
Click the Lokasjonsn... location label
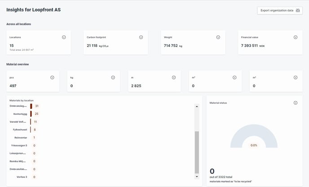18,153
